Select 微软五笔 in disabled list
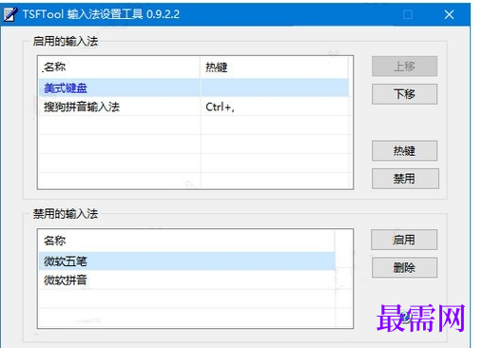The image size is (483, 348). coord(186,261)
